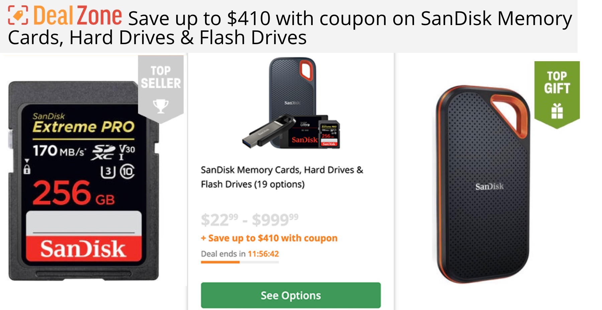602x310 pixels.
Task: Click the Class 10 symbol on card
Action: pyautogui.click(x=127, y=172)
